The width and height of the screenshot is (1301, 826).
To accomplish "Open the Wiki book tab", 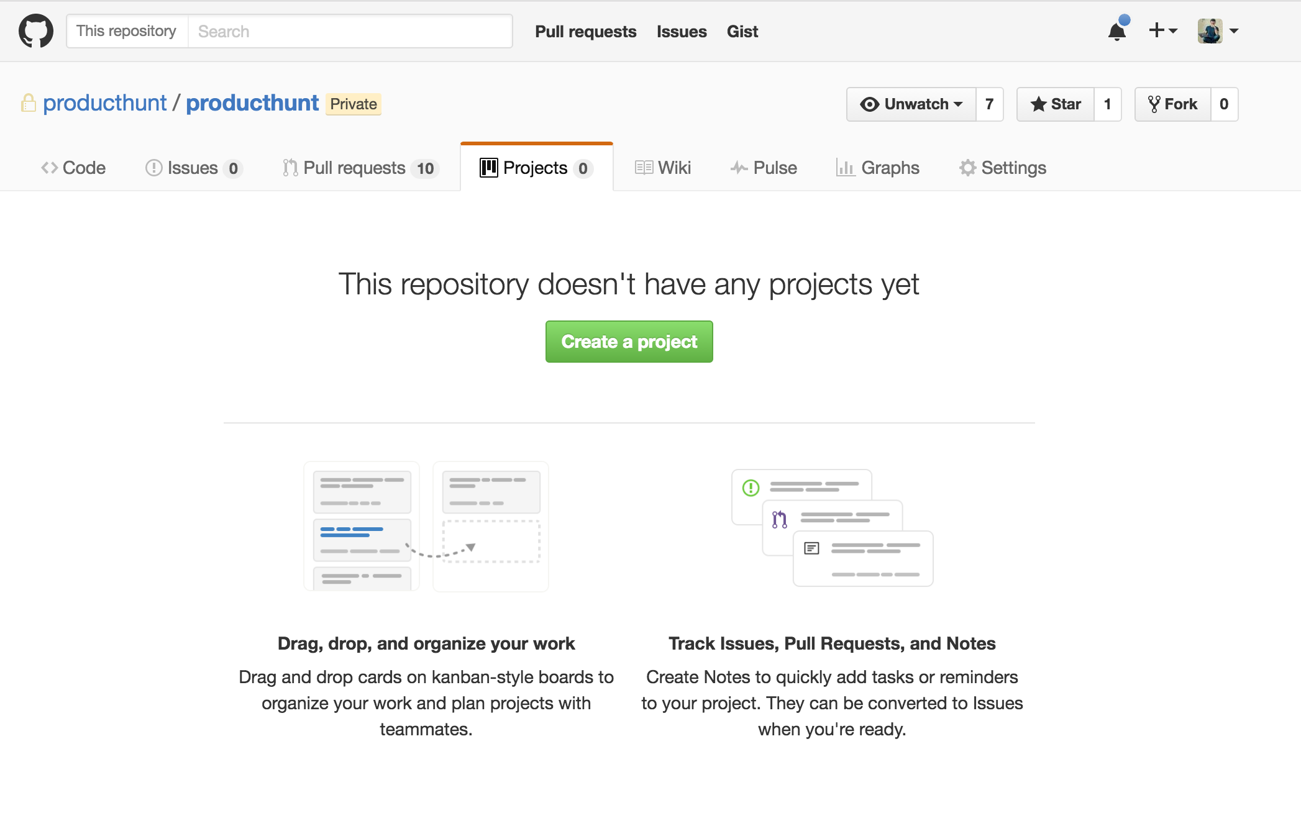I will pos(663,168).
